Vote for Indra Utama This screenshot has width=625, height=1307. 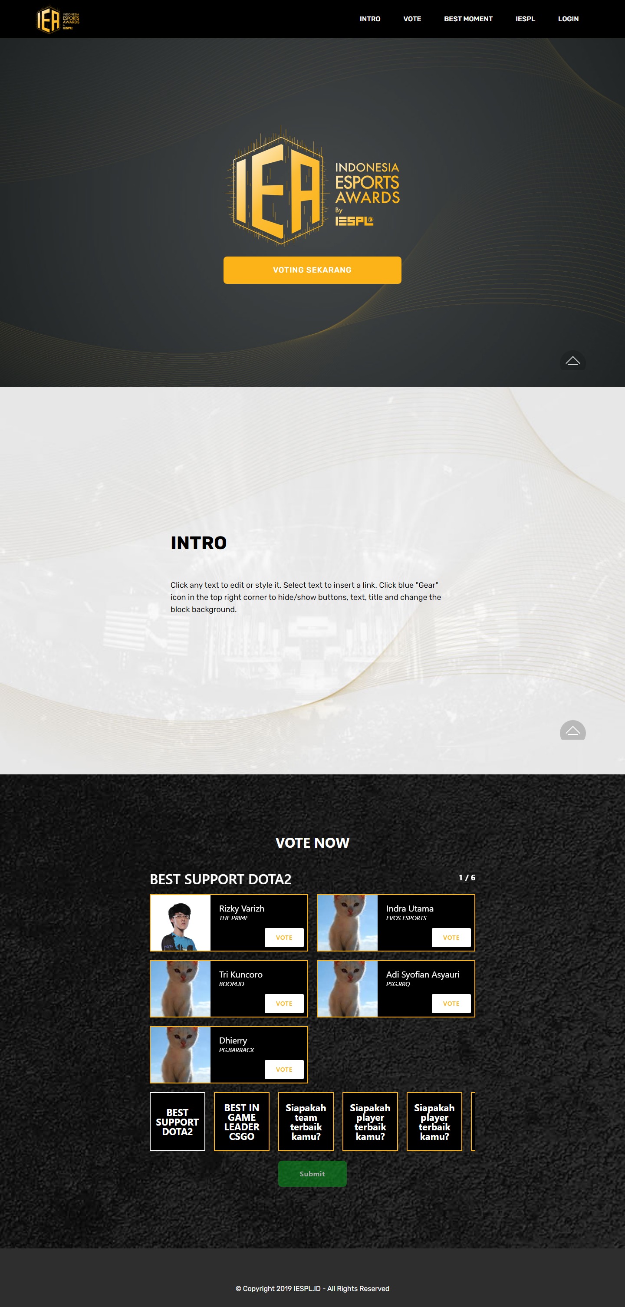point(451,938)
